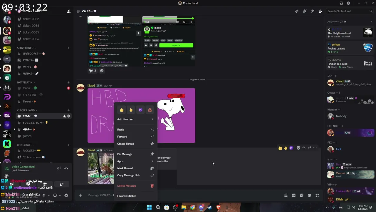
Task: Expand the Activity section chevron
Action: (x=371, y=21)
